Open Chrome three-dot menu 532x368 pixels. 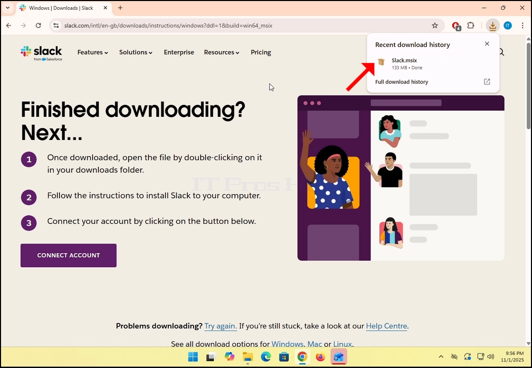point(523,25)
